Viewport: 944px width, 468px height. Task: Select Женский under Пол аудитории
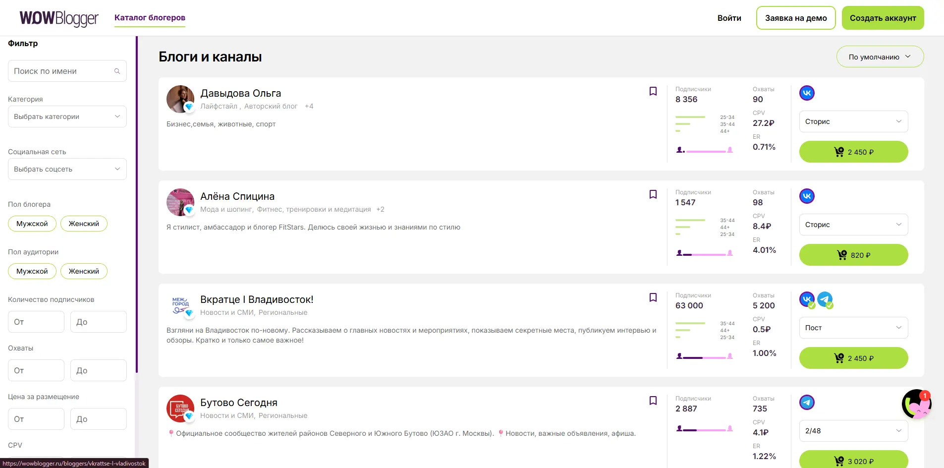84,271
